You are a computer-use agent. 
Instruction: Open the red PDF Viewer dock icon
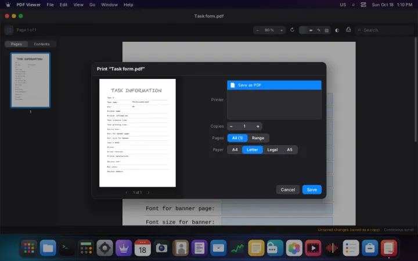[388, 248]
